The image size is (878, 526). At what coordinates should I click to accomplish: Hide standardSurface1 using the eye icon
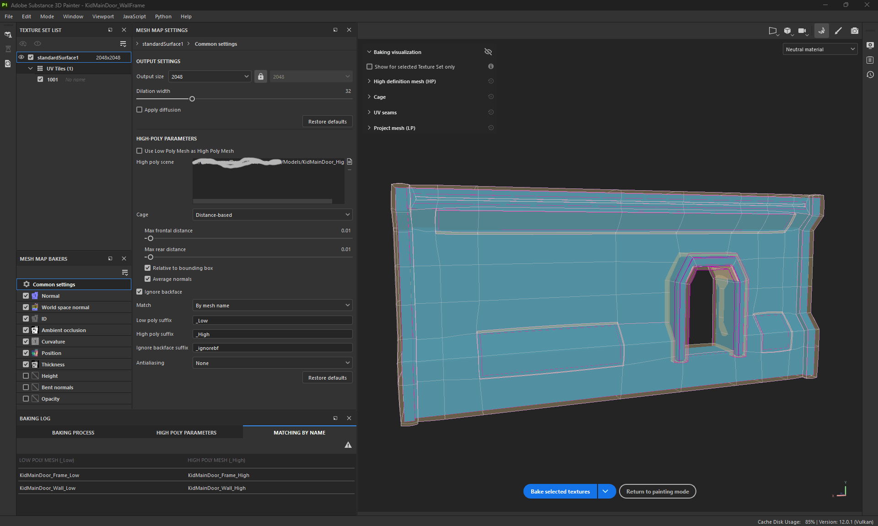22,57
